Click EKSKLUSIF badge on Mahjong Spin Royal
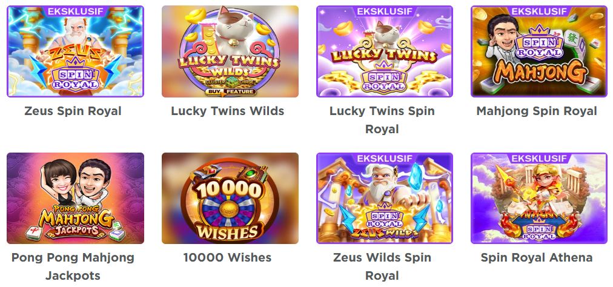 540,12
